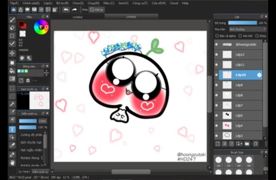Select the Brush tool

click(12, 20)
